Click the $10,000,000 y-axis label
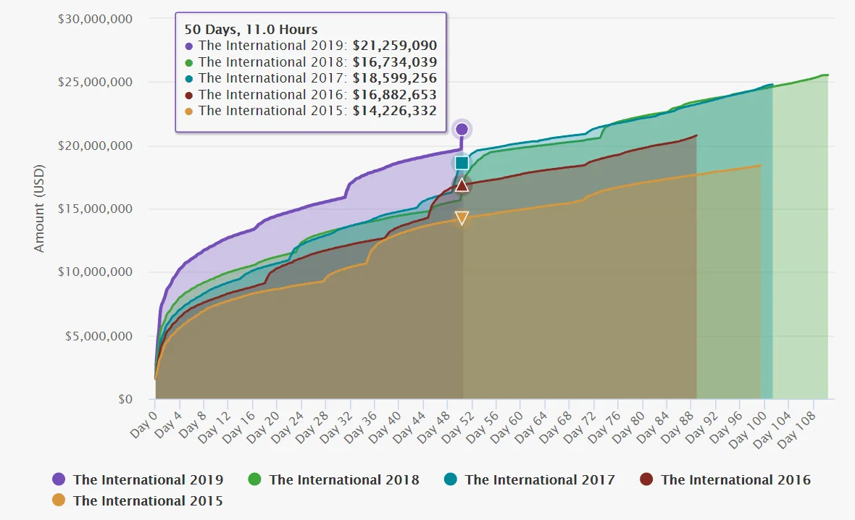 click(x=96, y=272)
